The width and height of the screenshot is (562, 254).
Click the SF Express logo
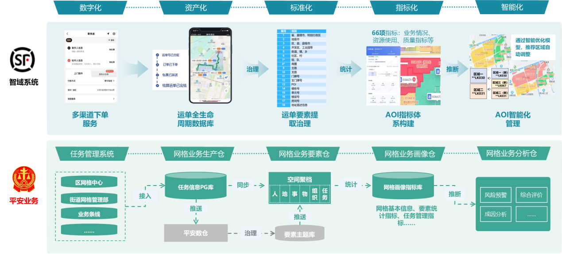pos(24,59)
